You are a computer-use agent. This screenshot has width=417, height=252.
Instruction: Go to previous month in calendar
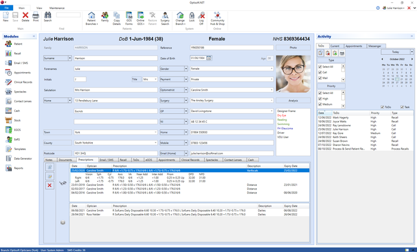click(x=382, y=60)
